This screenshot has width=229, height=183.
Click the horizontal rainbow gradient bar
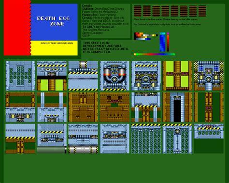tap(156, 54)
